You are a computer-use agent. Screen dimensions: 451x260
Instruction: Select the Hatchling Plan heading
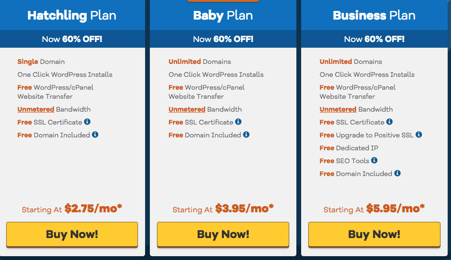coord(72,15)
